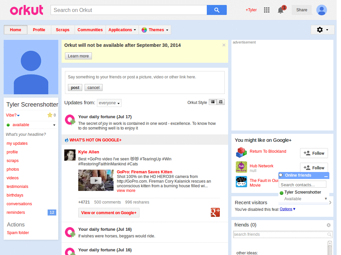Minimize the Online friends chat panel
This screenshot has width=341, height=255.
[326, 176]
